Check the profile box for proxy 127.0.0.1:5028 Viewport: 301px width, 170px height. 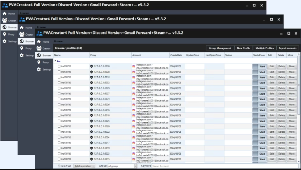pos(59,72)
